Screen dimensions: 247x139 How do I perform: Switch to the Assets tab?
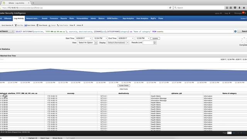45,19
